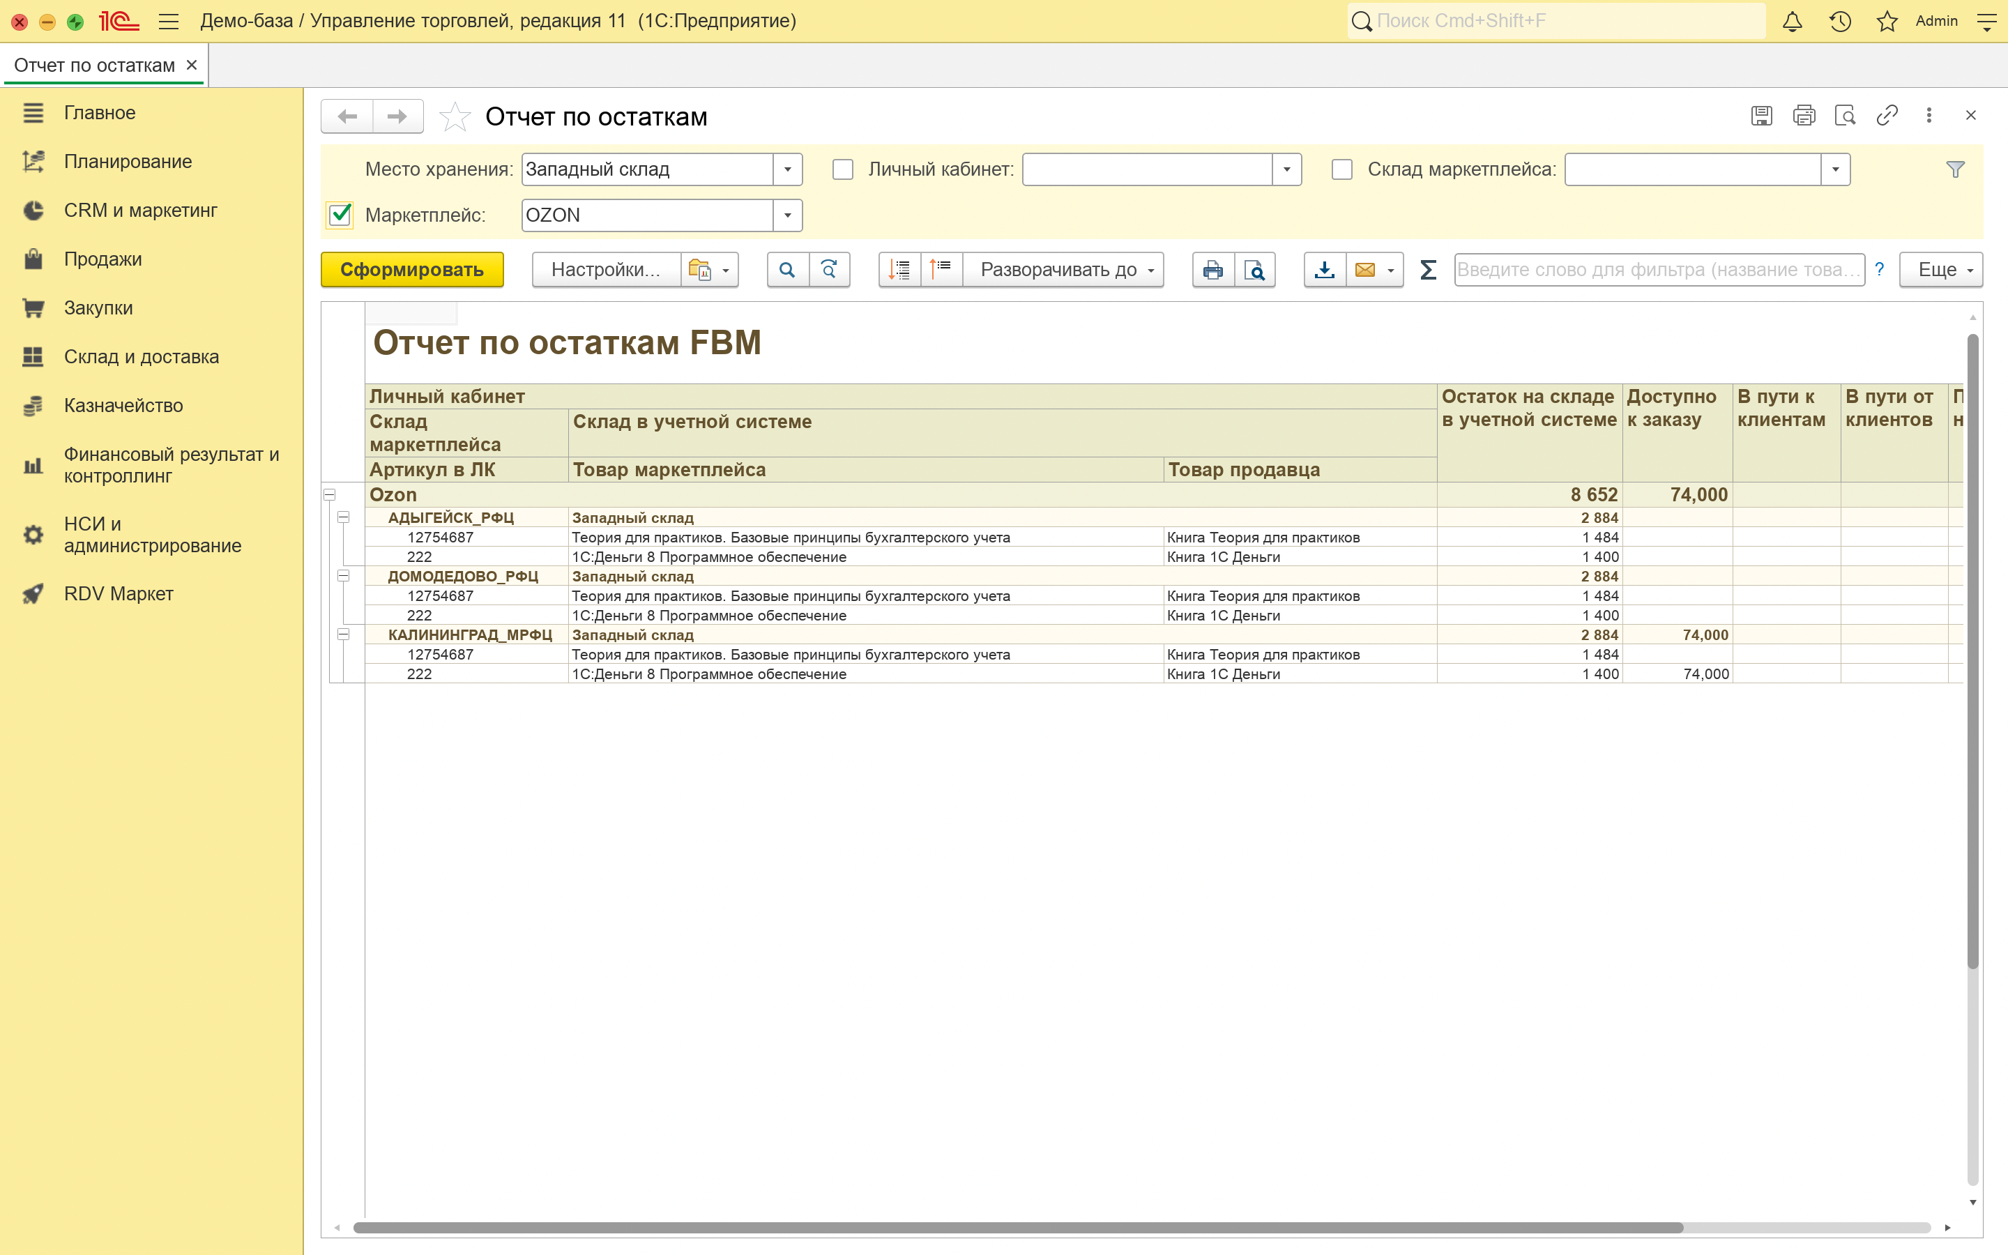Open the Склад и доставка section

pyautogui.click(x=141, y=357)
